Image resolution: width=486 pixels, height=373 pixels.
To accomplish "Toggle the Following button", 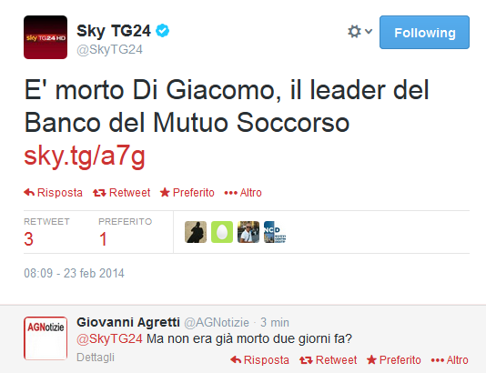I will pyautogui.click(x=424, y=32).
